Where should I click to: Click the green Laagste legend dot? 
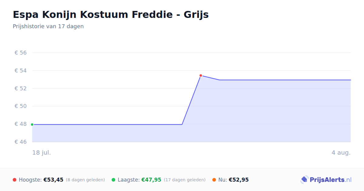(x=113, y=180)
